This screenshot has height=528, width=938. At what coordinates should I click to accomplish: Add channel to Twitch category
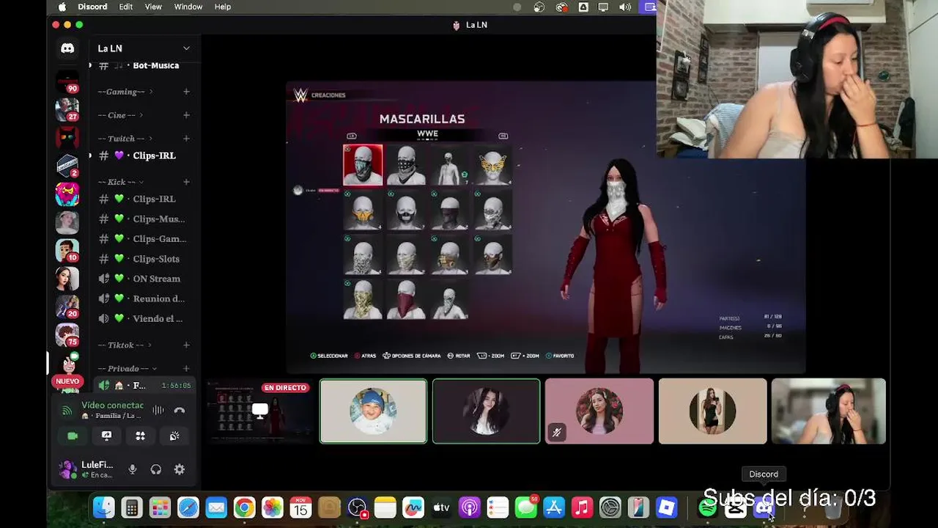(186, 139)
